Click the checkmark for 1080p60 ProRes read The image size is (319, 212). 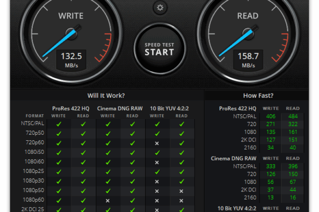(83, 200)
